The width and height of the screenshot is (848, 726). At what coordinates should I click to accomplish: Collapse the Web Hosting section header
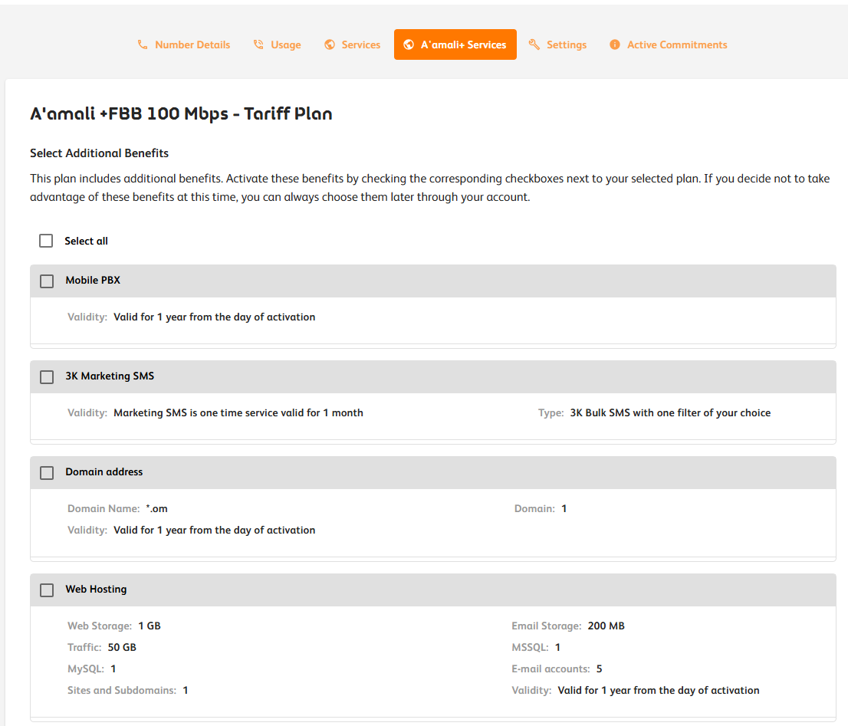(460, 590)
